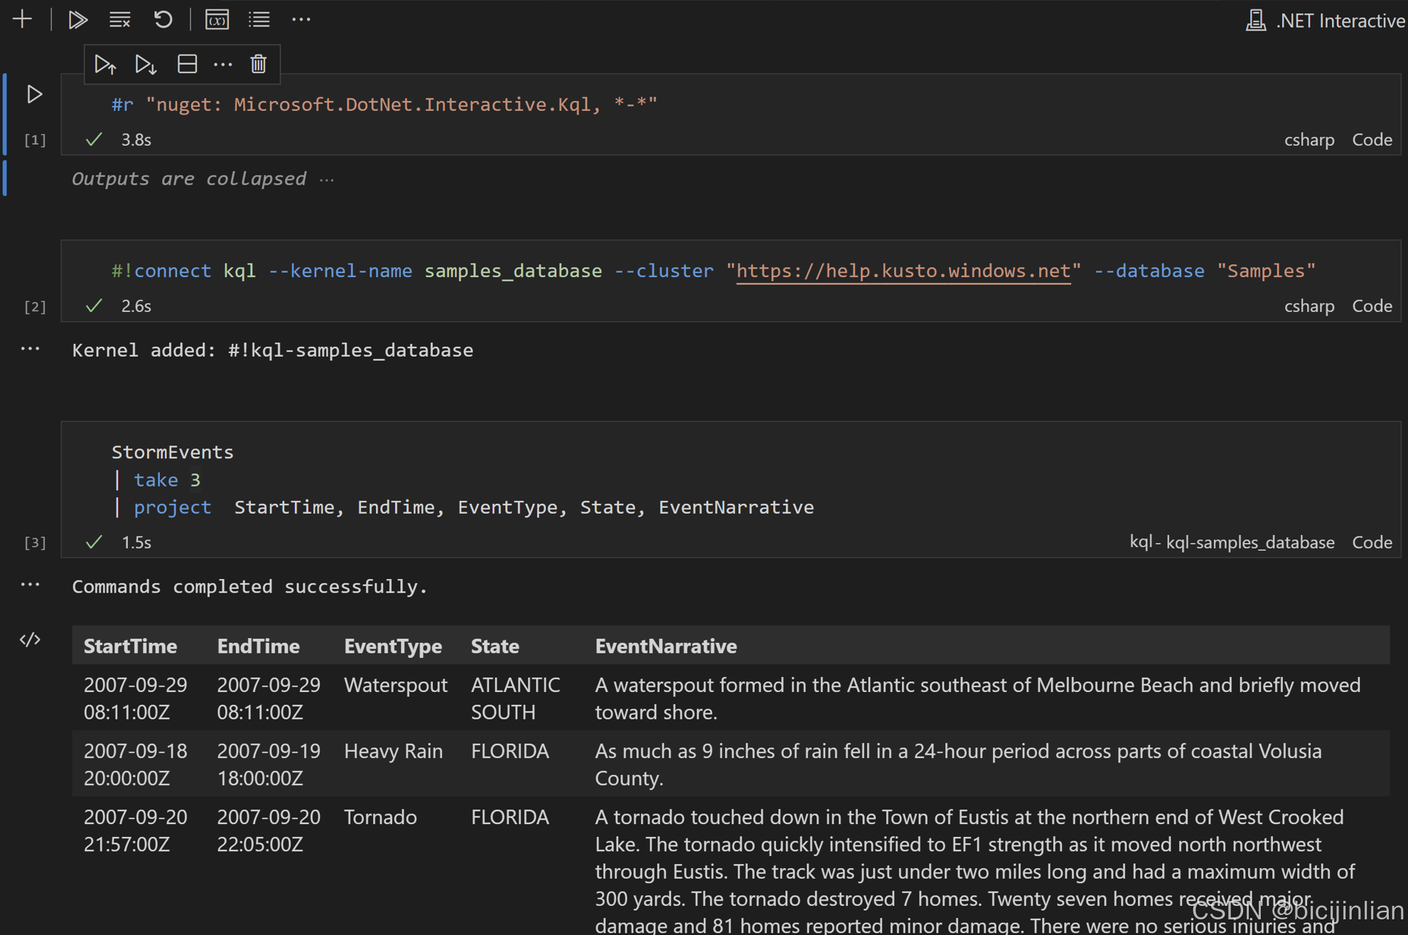Show the notebook outline
The image size is (1408, 935).
pyautogui.click(x=259, y=19)
